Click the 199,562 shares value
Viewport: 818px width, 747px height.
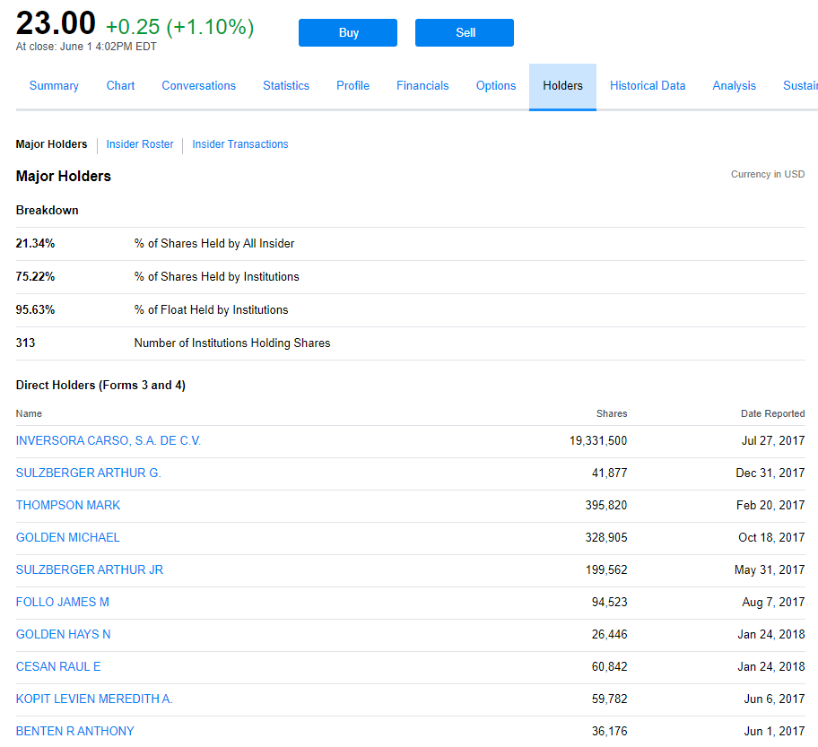click(606, 570)
